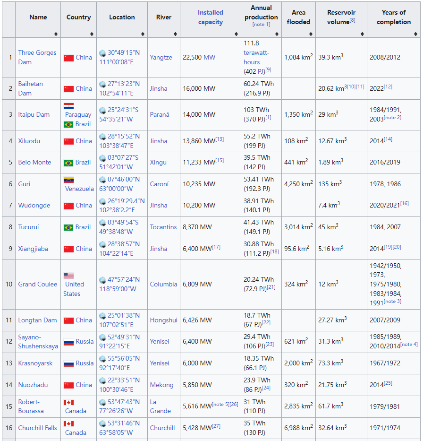The image size is (423, 441).
Task: Click the Russia flag icon in Krasnoyarsk row
Action: [68, 363]
